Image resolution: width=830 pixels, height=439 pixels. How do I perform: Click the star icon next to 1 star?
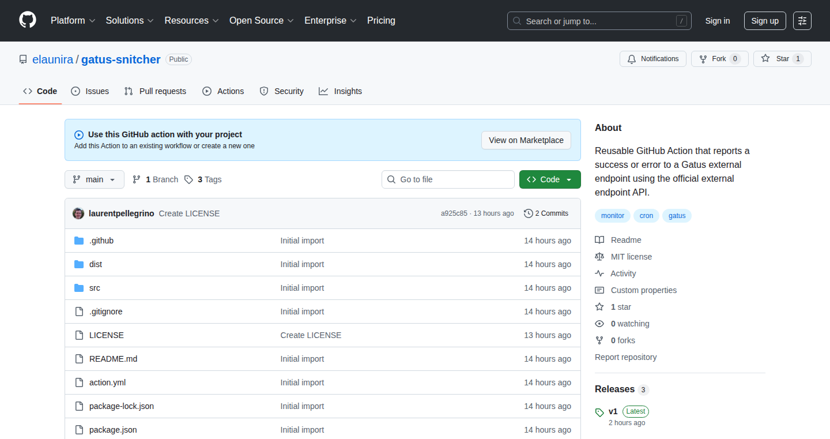pyautogui.click(x=599, y=307)
